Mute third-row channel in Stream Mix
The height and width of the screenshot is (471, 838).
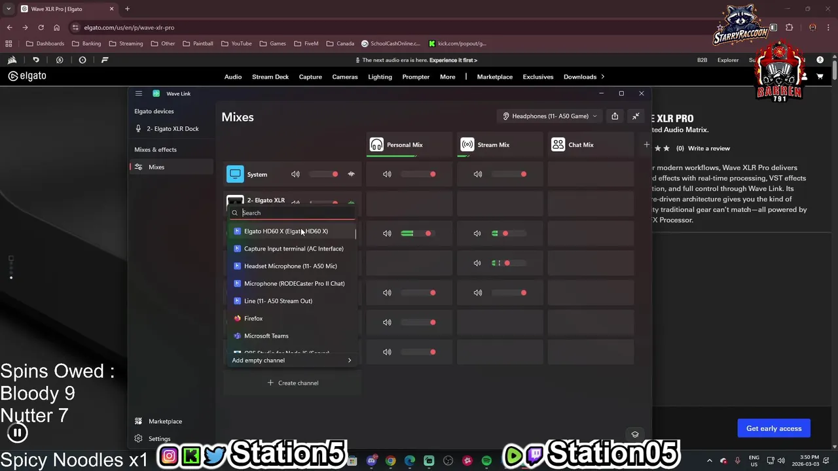(477, 234)
